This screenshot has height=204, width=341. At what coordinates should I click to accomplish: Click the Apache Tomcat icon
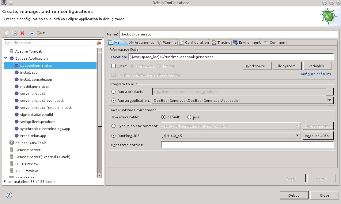(12, 51)
